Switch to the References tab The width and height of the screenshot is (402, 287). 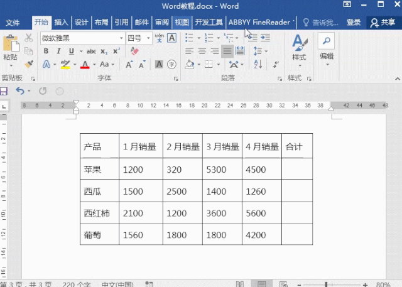point(121,22)
